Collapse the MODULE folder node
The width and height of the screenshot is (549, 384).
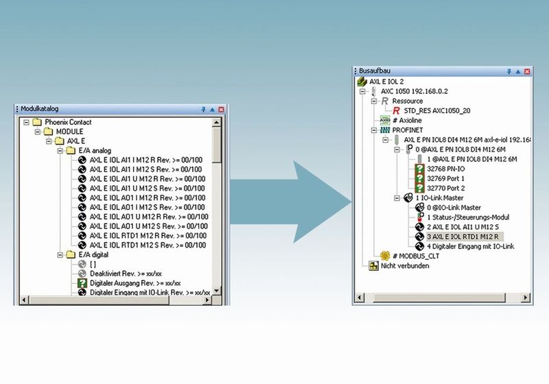click(38, 132)
